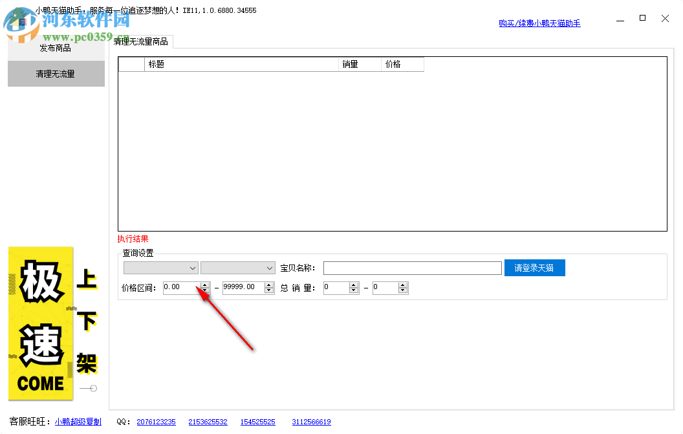Click the minimum price field showing 0.00
Image resolution: width=683 pixels, height=434 pixels.
(182, 288)
